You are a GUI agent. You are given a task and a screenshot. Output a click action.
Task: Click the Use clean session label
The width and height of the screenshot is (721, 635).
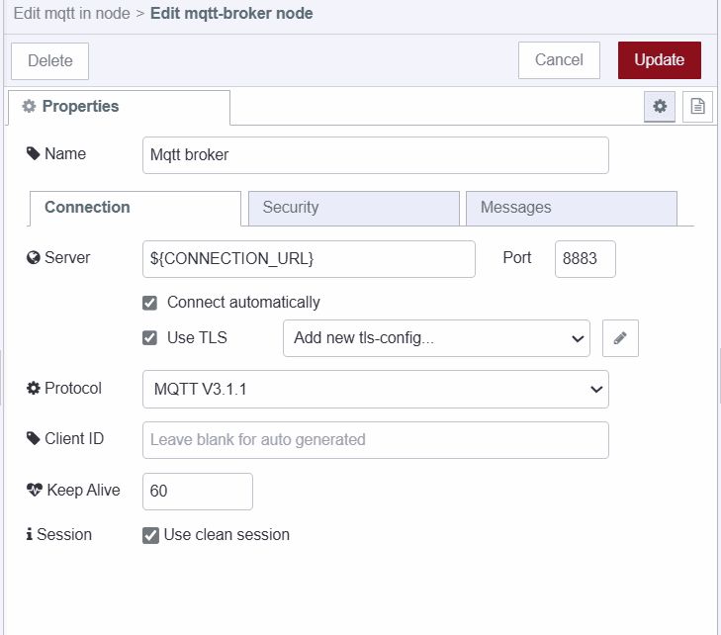[x=226, y=534]
